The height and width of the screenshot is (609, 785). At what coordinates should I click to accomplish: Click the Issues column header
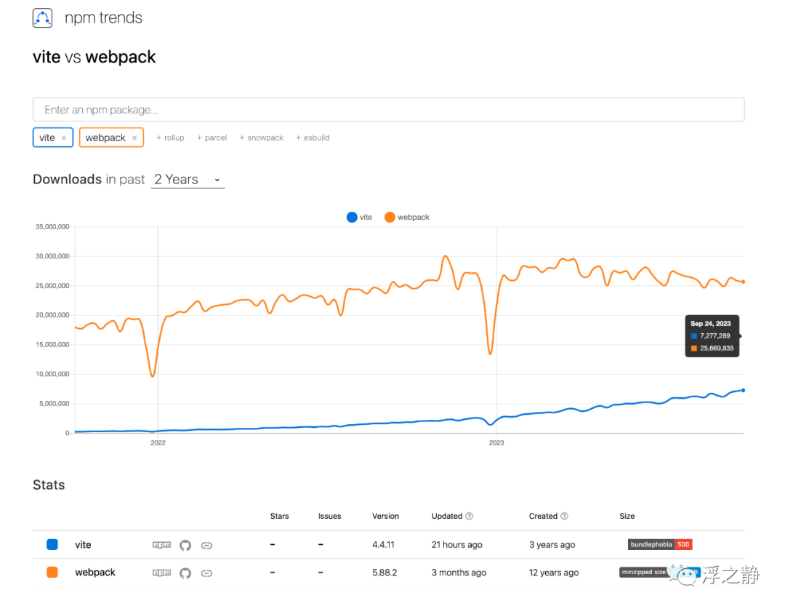point(329,517)
